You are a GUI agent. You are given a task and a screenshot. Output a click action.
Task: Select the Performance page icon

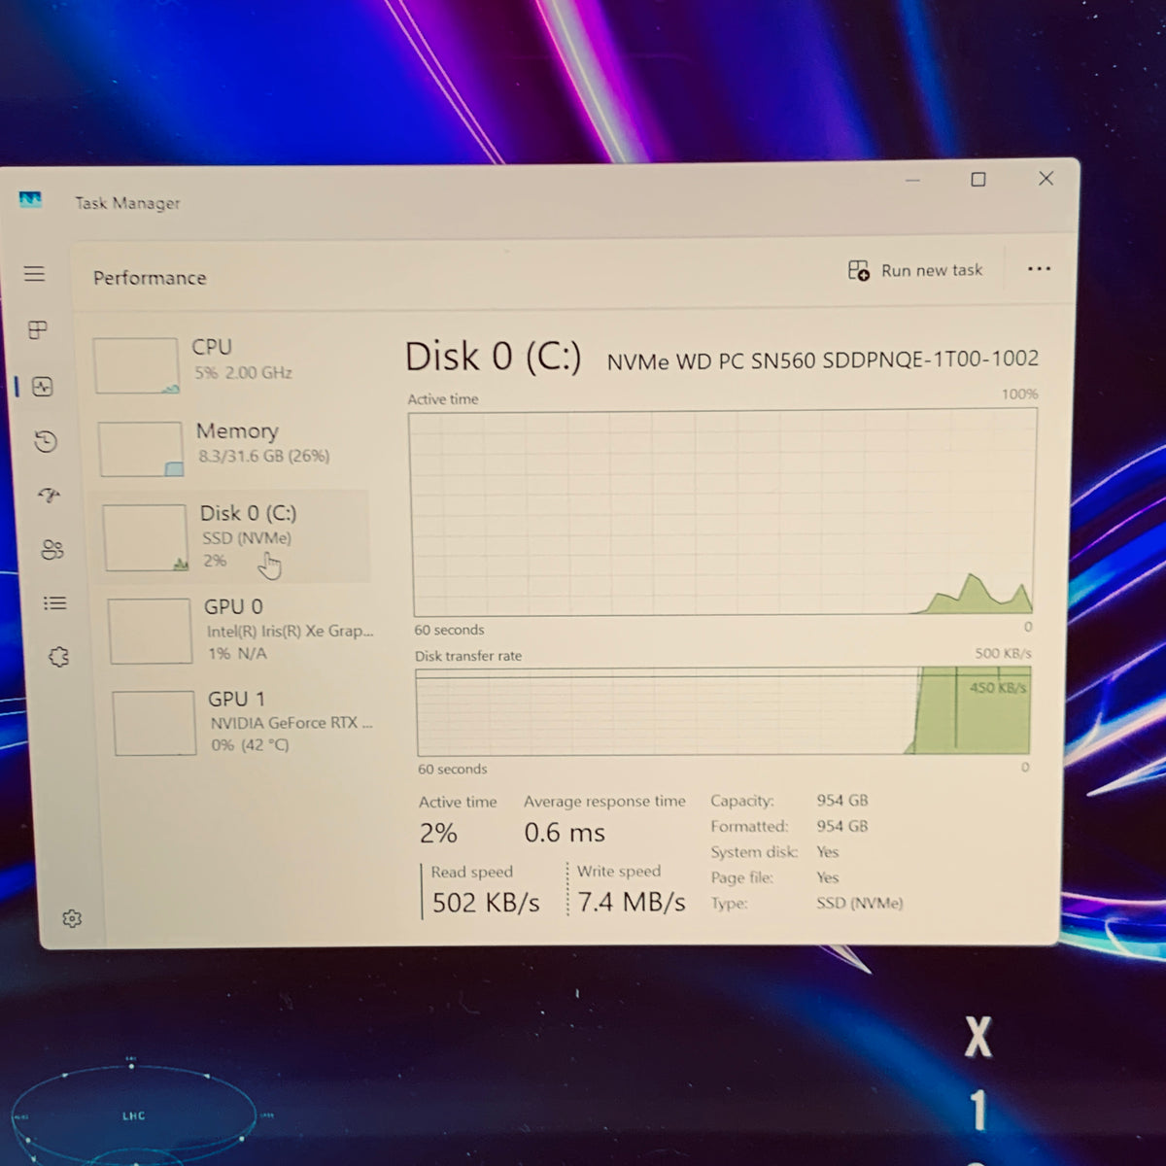point(42,387)
